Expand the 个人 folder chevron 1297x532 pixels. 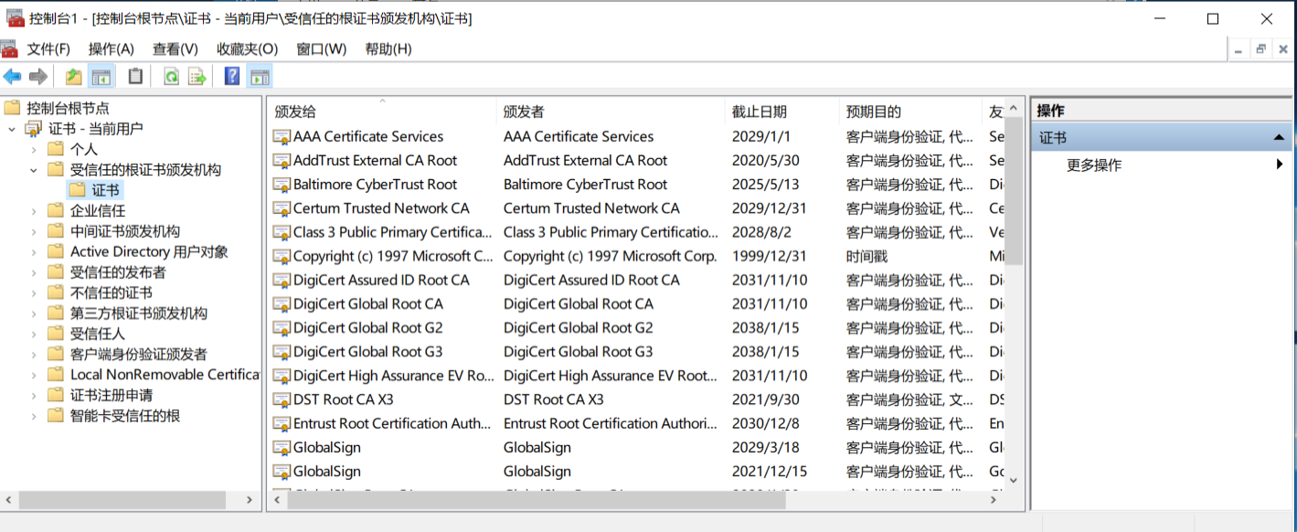point(34,149)
